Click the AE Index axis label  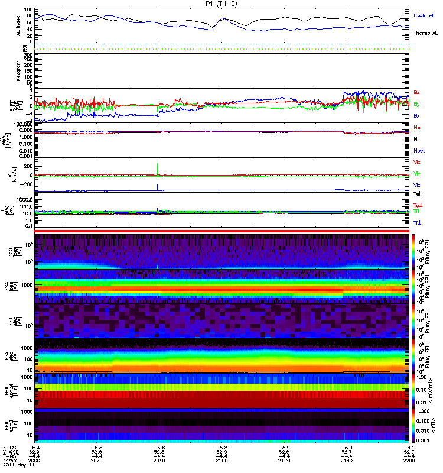click(x=19, y=26)
